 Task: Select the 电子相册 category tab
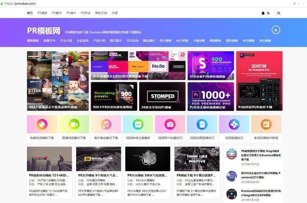click(x=182, y=41)
